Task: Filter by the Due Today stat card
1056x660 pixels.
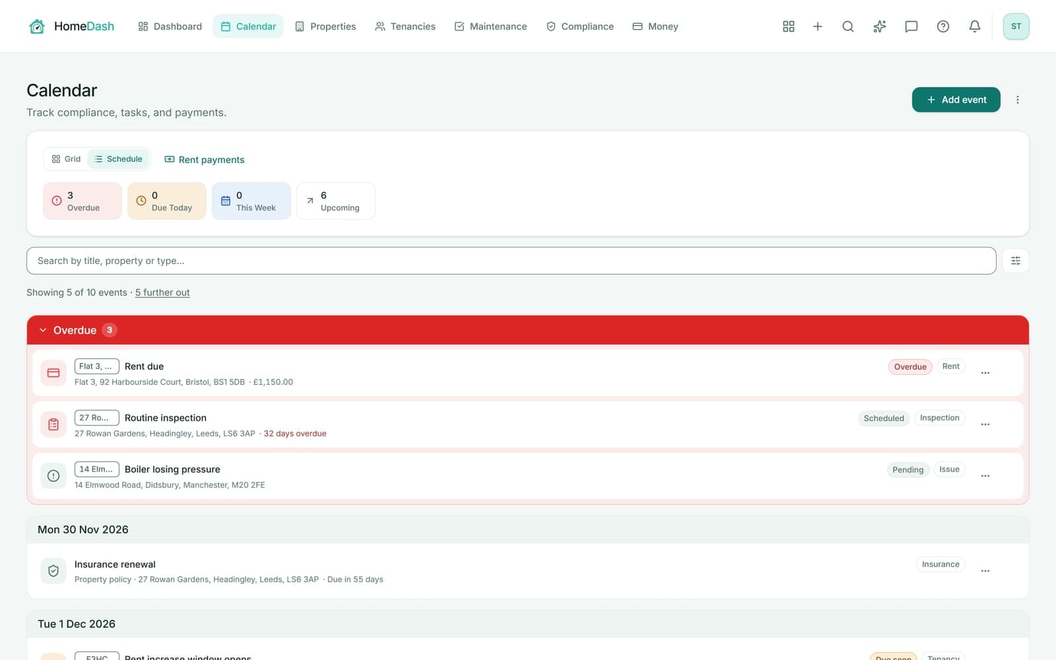Action: [x=167, y=201]
